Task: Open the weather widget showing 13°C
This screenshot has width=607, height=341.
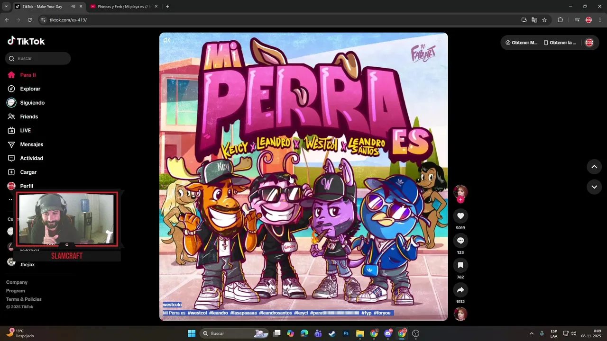Action: [20, 333]
